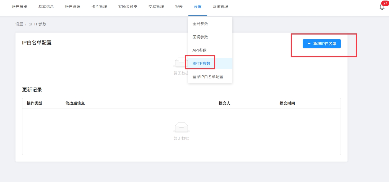Click the 设置 breadcrumb link

(19, 24)
